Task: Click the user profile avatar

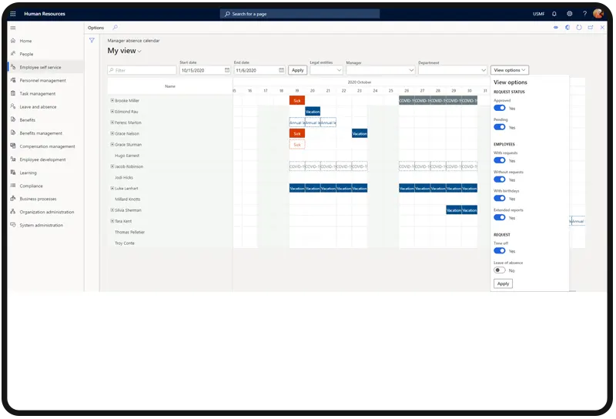Action: pos(598,14)
